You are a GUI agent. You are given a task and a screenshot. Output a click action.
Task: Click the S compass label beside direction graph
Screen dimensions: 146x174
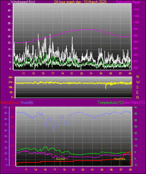point(137,87)
